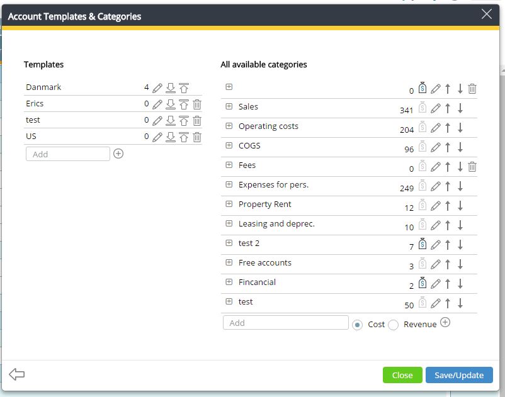The height and width of the screenshot is (397, 505).
Task: Click the Add template input field
Action: tap(68, 154)
